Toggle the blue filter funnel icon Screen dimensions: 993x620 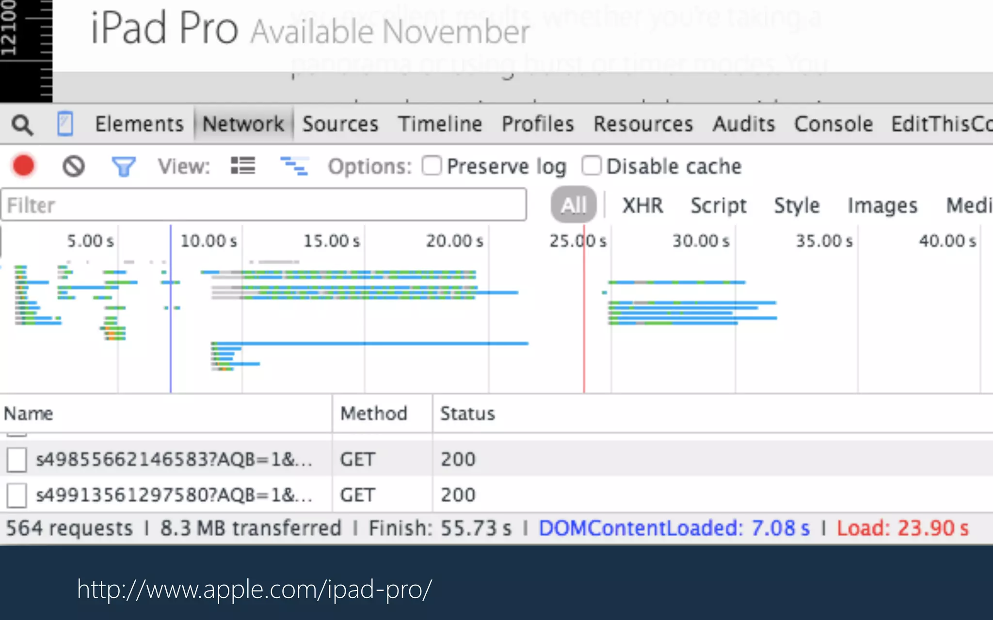[124, 167]
